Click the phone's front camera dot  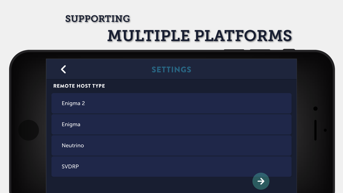pos(315,109)
